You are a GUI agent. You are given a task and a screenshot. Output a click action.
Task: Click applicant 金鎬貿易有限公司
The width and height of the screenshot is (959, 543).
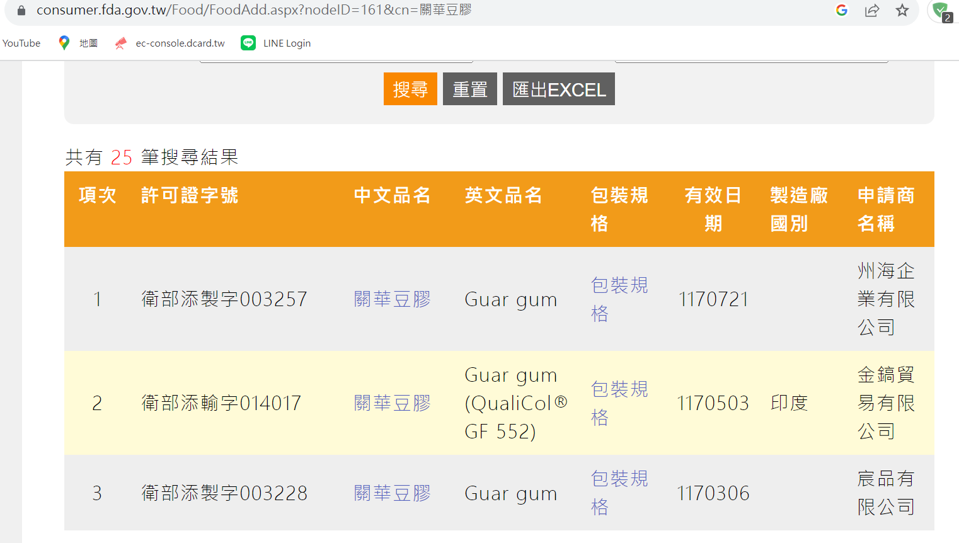(x=886, y=403)
